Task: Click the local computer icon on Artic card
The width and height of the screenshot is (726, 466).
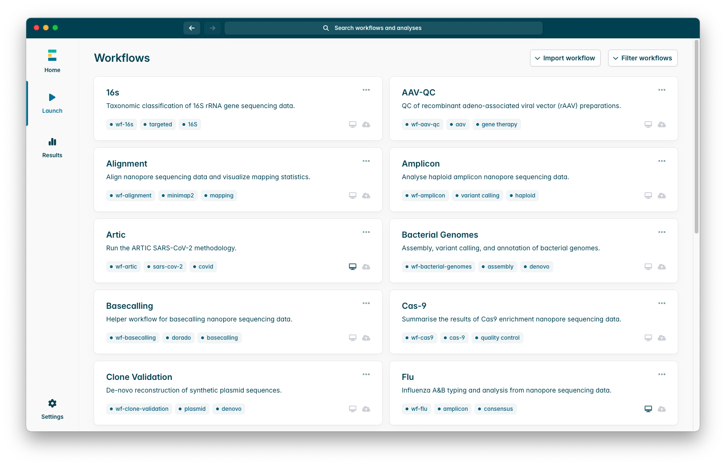Action: coord(353,267)
